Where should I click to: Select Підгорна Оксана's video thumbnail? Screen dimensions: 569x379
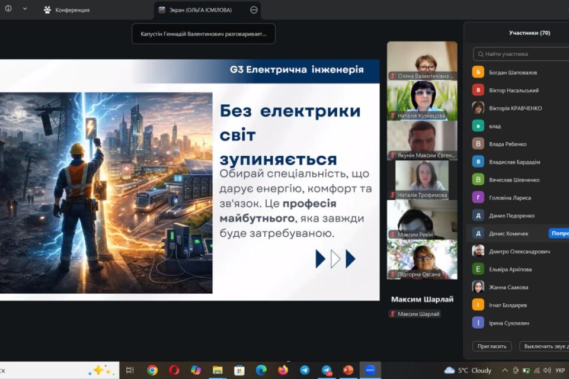422,259
